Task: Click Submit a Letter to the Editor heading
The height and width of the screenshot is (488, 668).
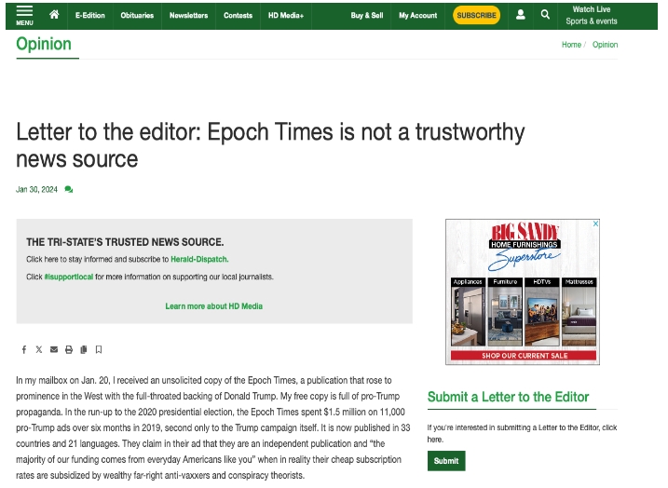Action: (508, 397)
